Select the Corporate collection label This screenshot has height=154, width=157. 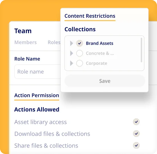tap(96, 63)
